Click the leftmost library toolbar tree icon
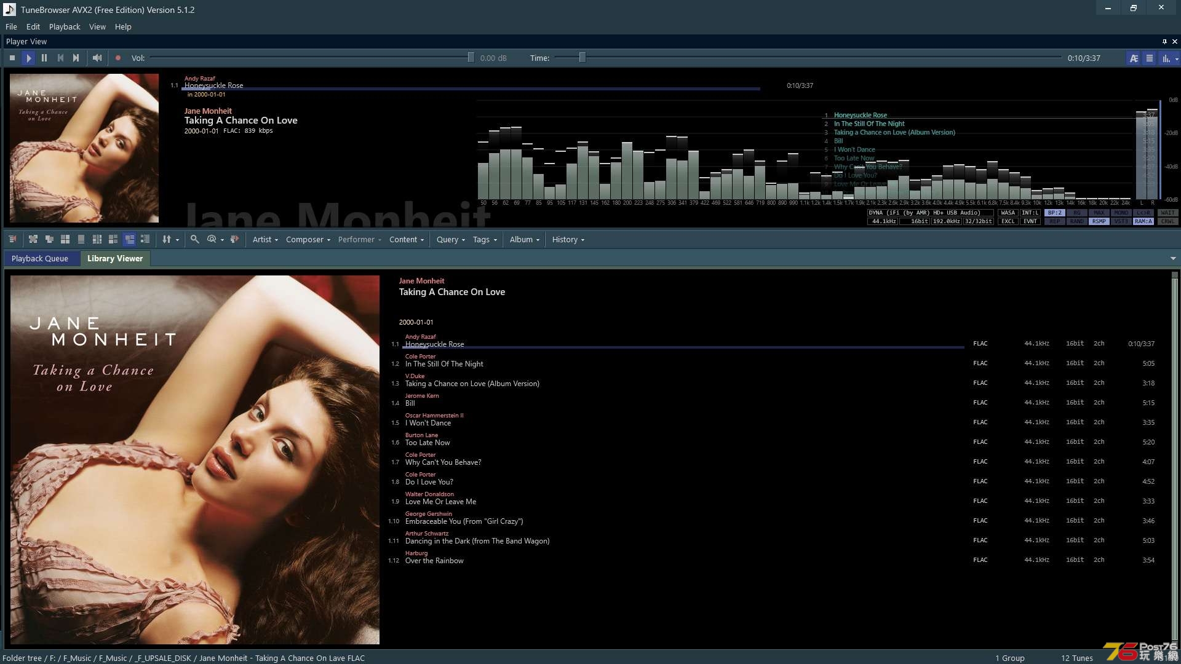Viewport: 1181px width, 664px height. (12, 239)
